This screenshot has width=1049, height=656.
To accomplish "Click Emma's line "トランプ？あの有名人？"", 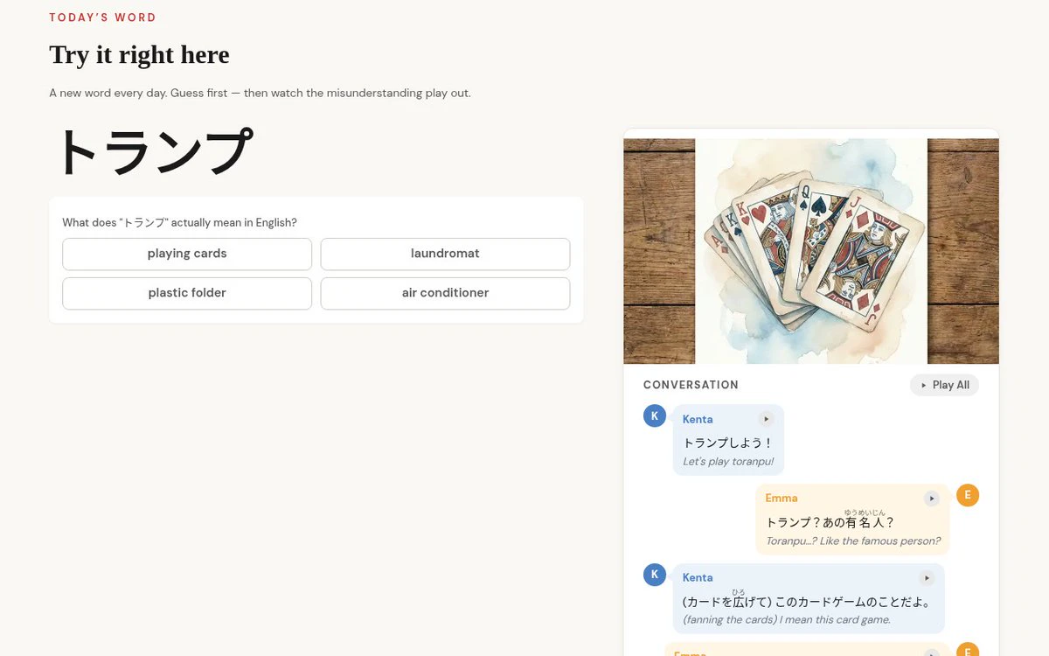I will point(830,521).
